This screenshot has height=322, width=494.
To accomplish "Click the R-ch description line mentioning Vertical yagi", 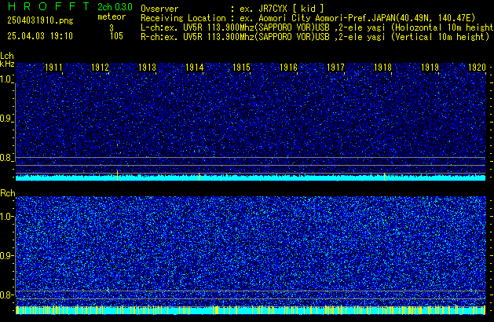I will tap(315, 37).
